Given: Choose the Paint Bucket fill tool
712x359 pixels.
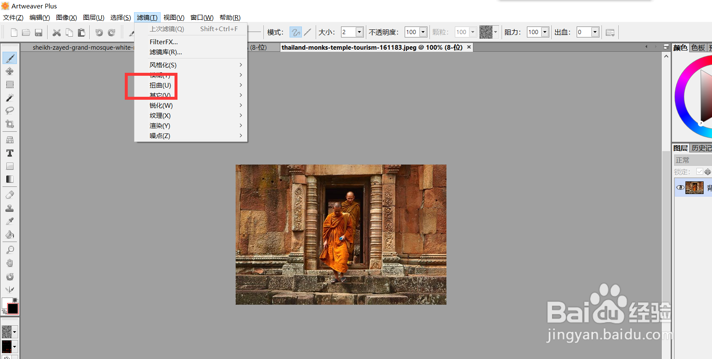Looking at the screenshot, I should pyautogui.click(x=10, y=234).
